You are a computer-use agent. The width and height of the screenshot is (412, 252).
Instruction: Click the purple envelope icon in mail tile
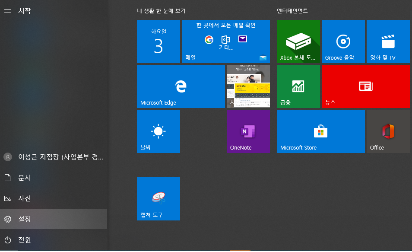[243, 39]
